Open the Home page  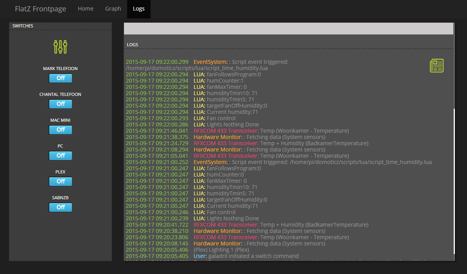(86, 9)
